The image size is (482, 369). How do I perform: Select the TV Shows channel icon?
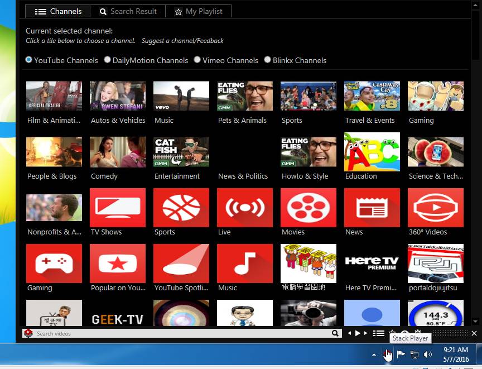[117, 208]
